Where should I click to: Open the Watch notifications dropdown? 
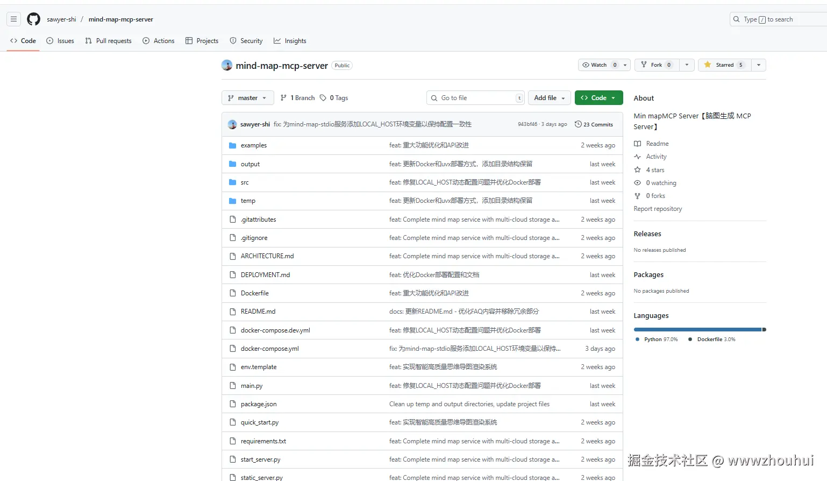click(604, 65)
